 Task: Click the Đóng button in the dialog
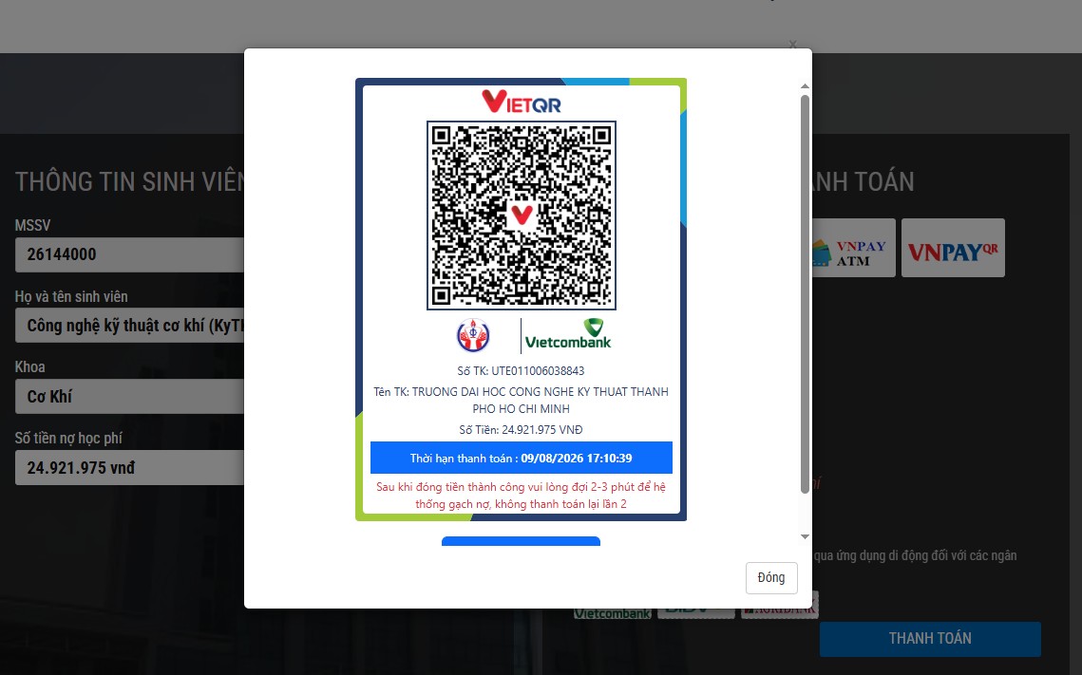[770, 578]
